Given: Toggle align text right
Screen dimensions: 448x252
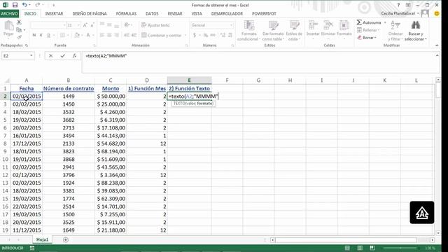Looking at the screenshot, I should (116, 35).
